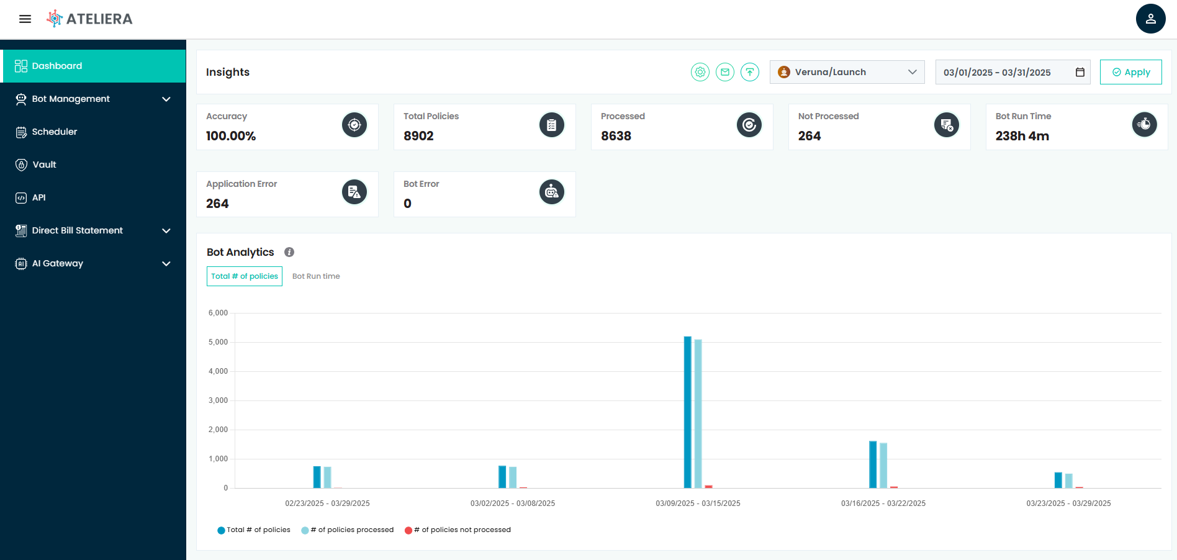Open the Insights settings gear icon
Image resolution: width=1177 pixels, height=560 pixels.
(700, 71)
